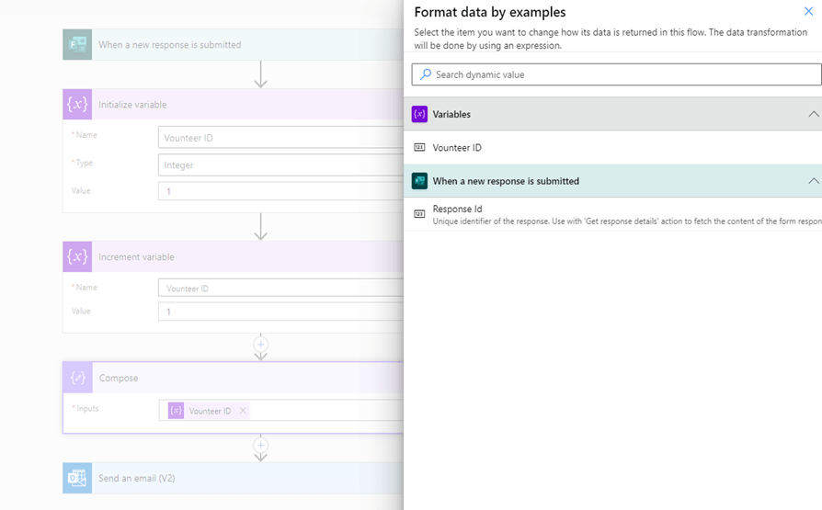Click the Increment variable step icon
Viewport: 822px width, 510px height.
click(x=77, y=257)
